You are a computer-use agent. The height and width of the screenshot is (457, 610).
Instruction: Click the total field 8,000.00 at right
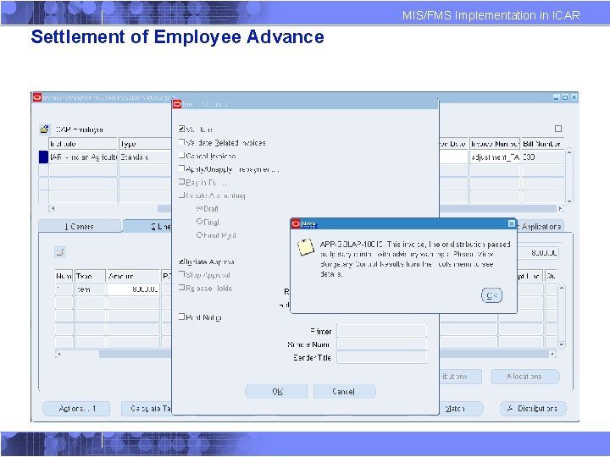pos(538,253)
